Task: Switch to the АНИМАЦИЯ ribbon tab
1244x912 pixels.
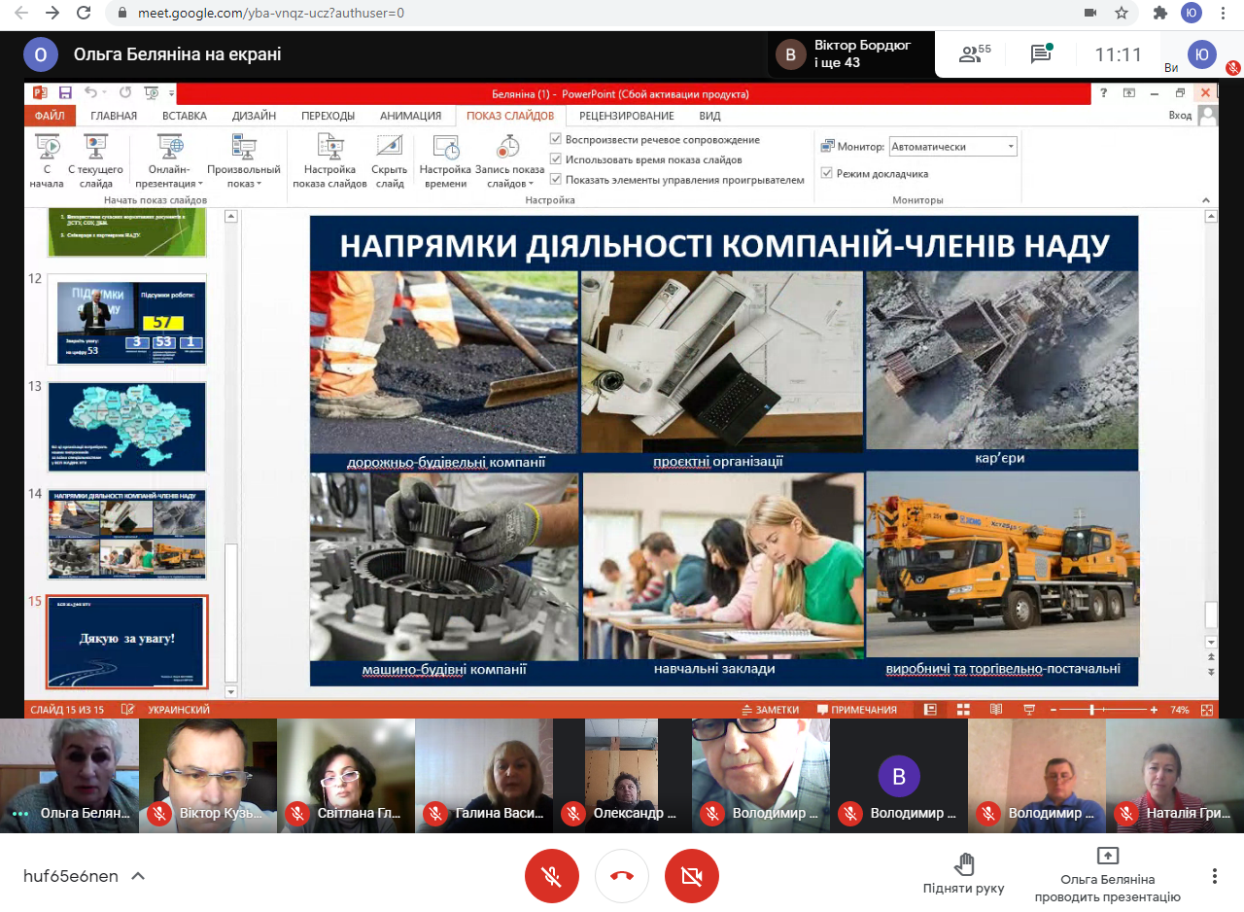Action: (x=410, y=116)
